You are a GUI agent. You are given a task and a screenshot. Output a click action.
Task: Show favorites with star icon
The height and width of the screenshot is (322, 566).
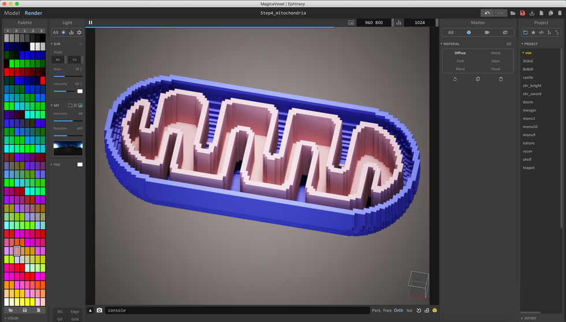tap(533, 32)
